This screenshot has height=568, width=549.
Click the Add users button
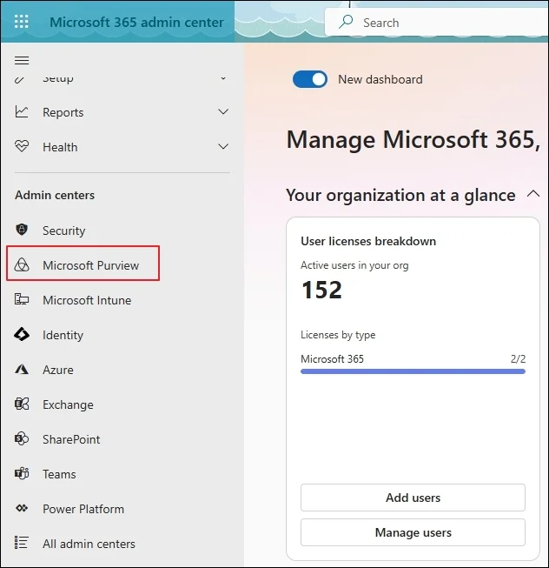point(413,498)
